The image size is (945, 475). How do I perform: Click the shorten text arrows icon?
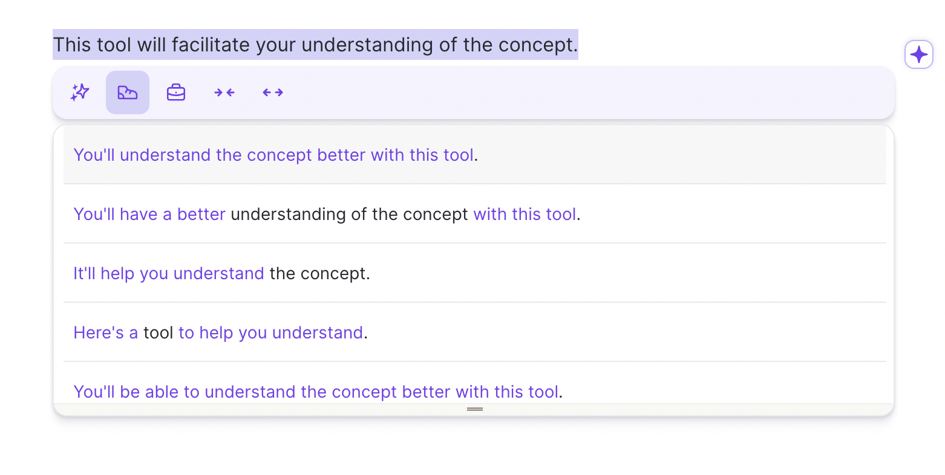pyautogui.click(x=224, y=92)
